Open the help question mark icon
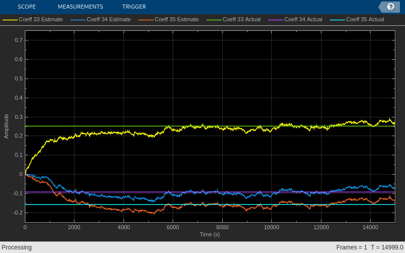This screenshot has height=253, width=405. 390,7
